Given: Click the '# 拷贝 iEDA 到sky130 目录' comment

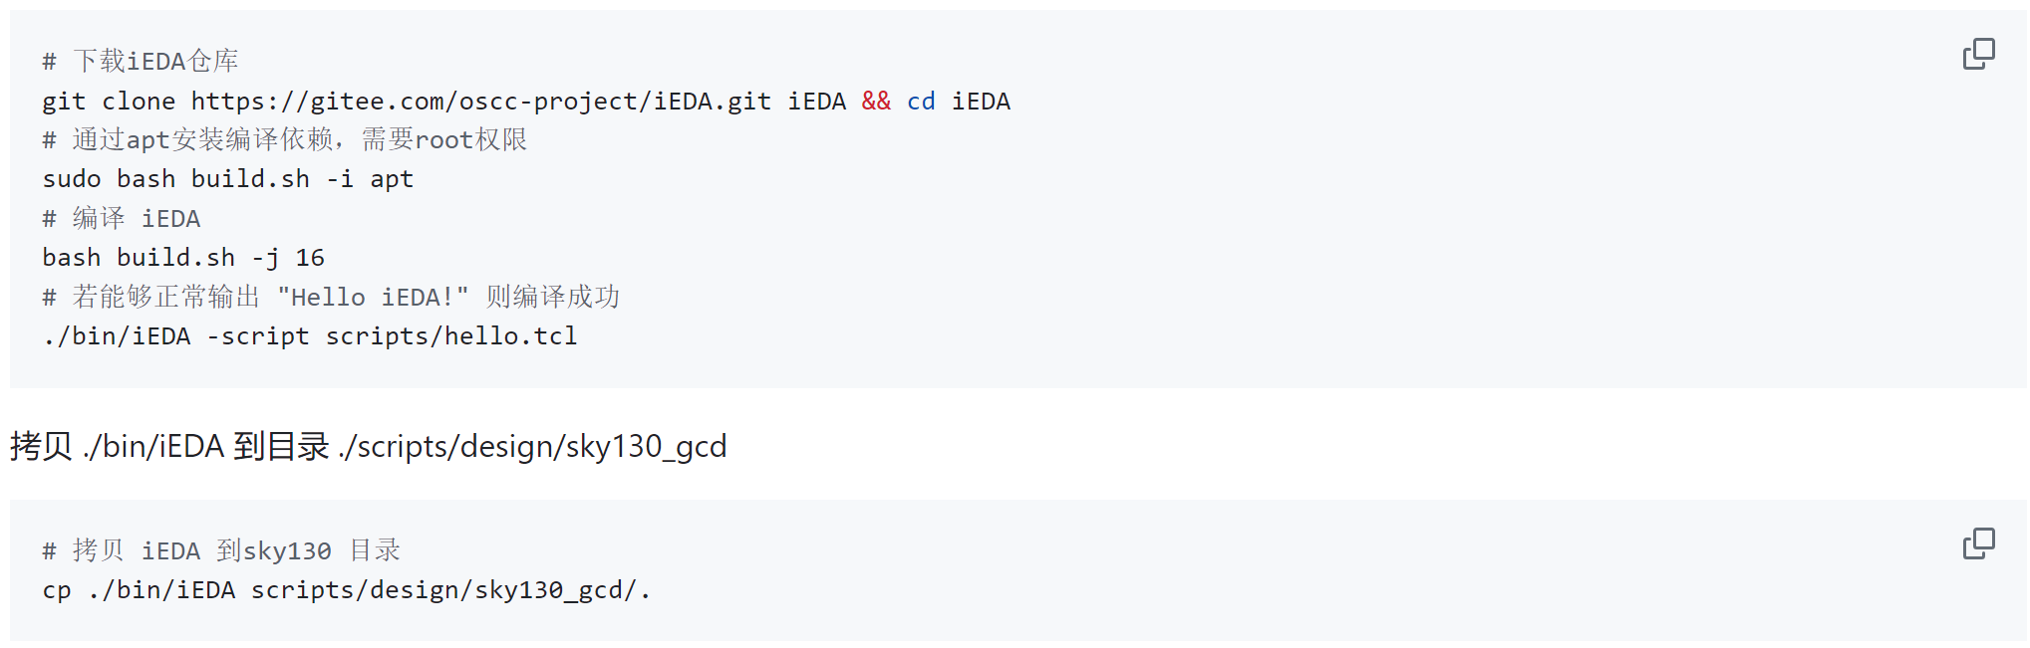Looking at the screenshot, I should point(221,550).
